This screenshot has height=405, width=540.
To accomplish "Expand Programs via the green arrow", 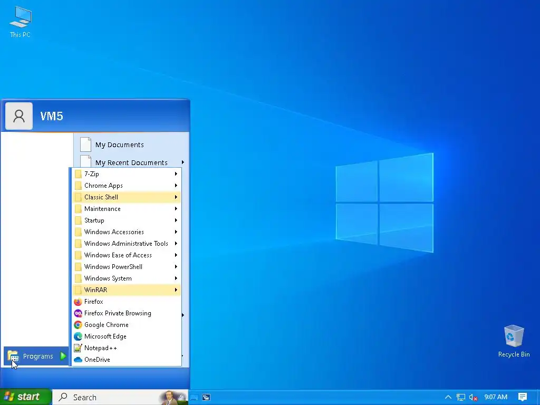I will coord(63,356).
